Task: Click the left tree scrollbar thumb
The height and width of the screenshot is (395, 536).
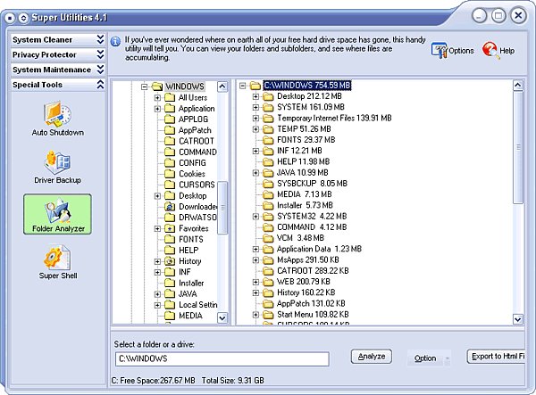Action: 222,208
